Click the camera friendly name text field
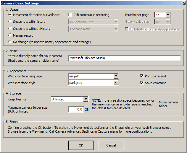The image size is (187, 153). [x=124, y=58]
